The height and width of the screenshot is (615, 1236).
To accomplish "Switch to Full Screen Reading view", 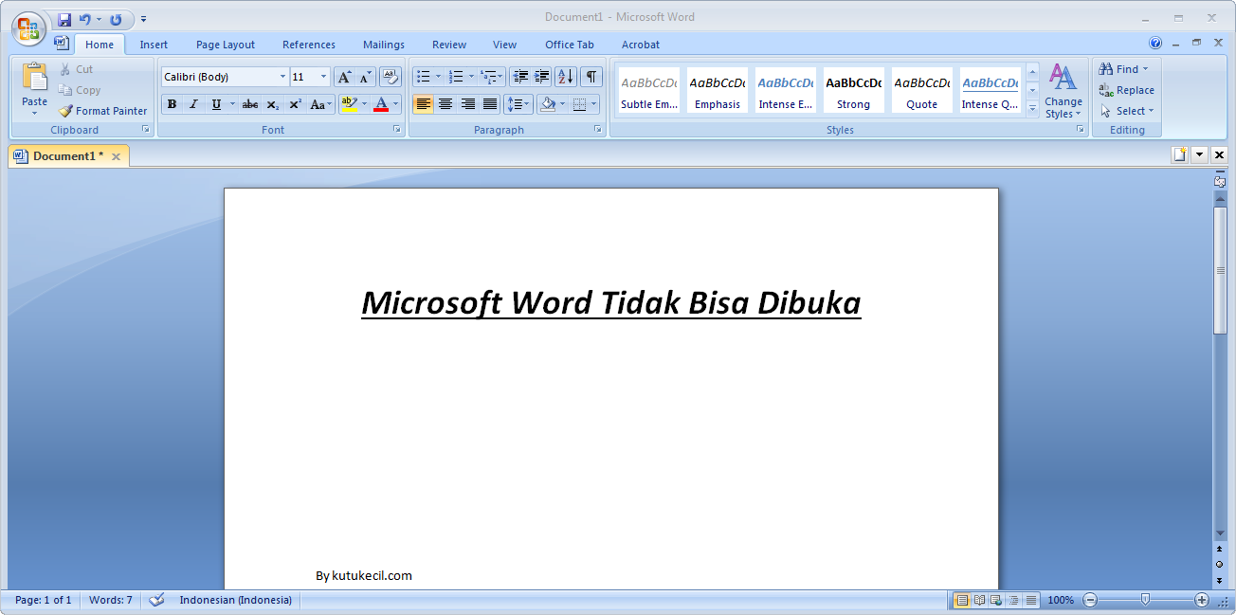I will click(x=979, y=600).
